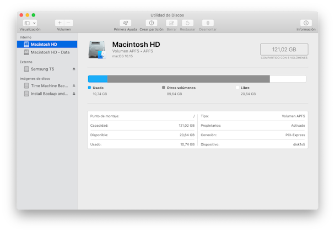Click the Interno section header
Viewport: 335px width, 232px height.
click(25, 37)
